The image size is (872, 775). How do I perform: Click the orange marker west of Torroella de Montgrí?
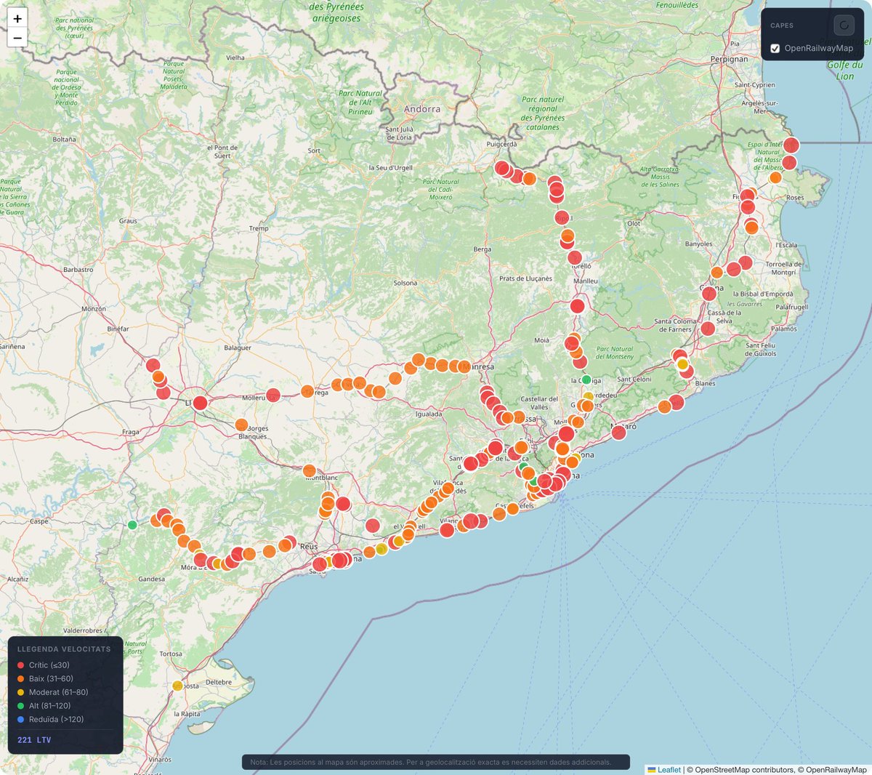pyautogui.click(x=717, y=273)
